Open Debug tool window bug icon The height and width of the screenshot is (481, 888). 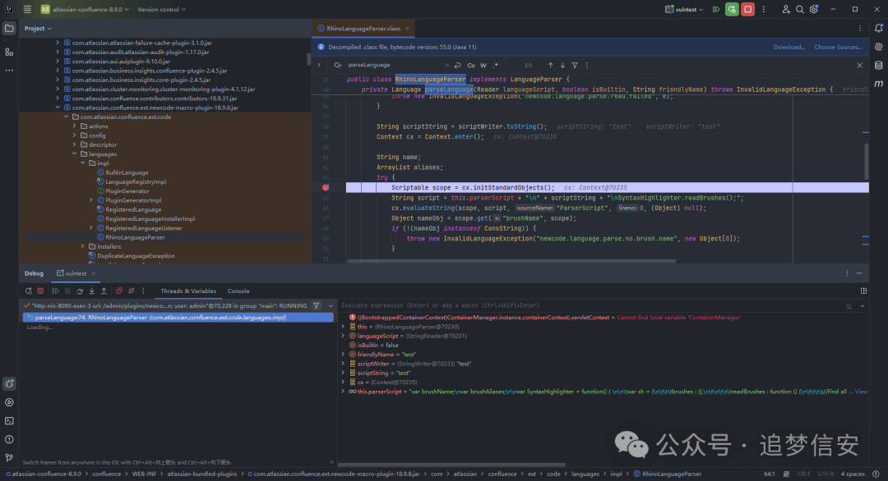pos(9,384)
